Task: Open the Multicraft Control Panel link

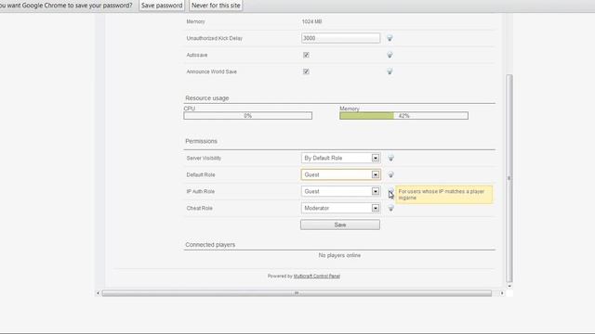Action: 316,276
